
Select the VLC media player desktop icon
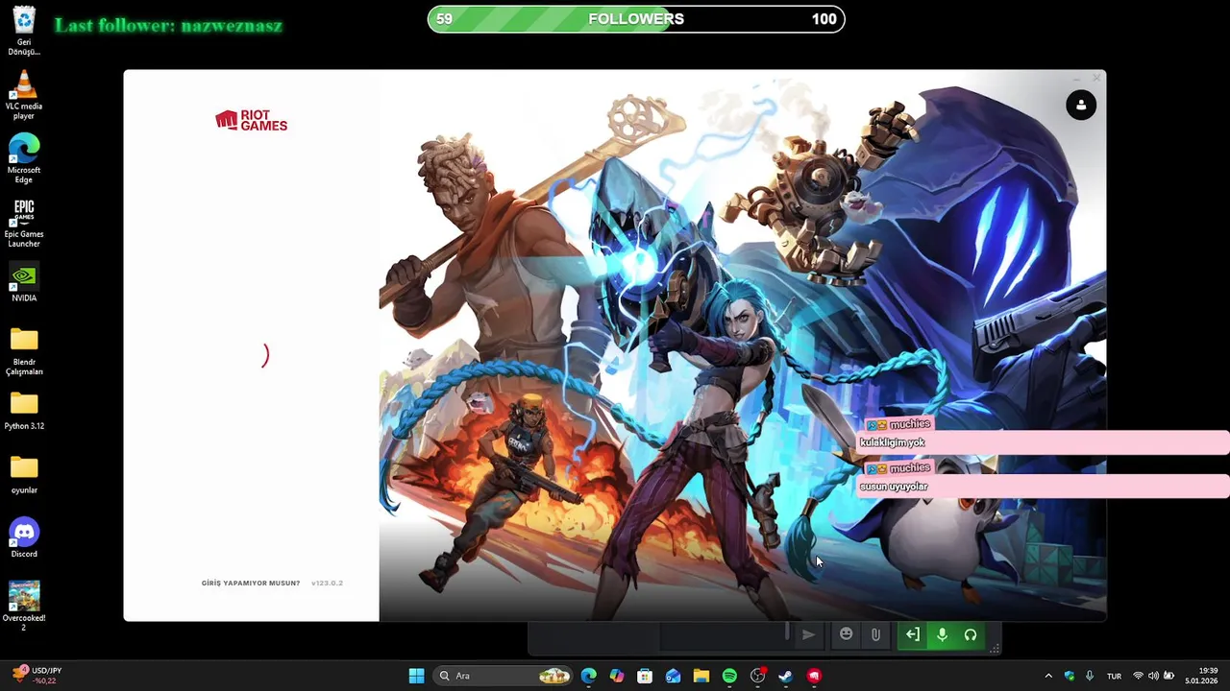coord(24,95)
